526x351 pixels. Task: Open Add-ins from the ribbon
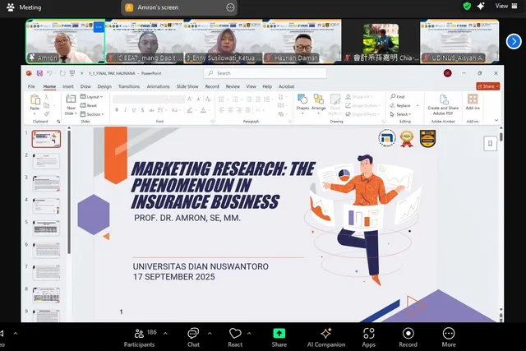(473, 102)
